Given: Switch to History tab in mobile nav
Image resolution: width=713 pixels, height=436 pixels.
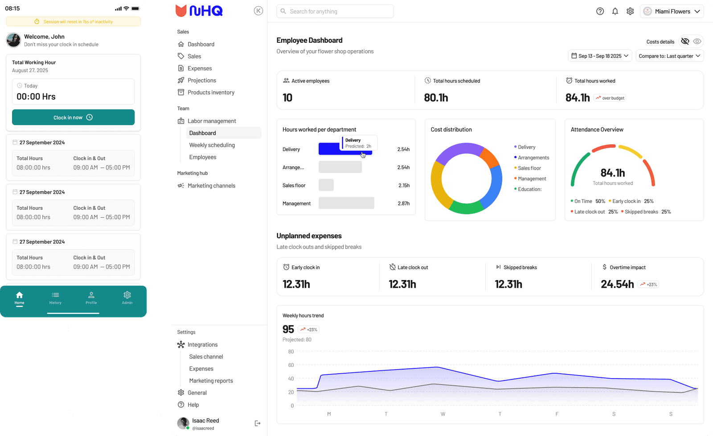Looking at the screenshot, I should [55, 297].
